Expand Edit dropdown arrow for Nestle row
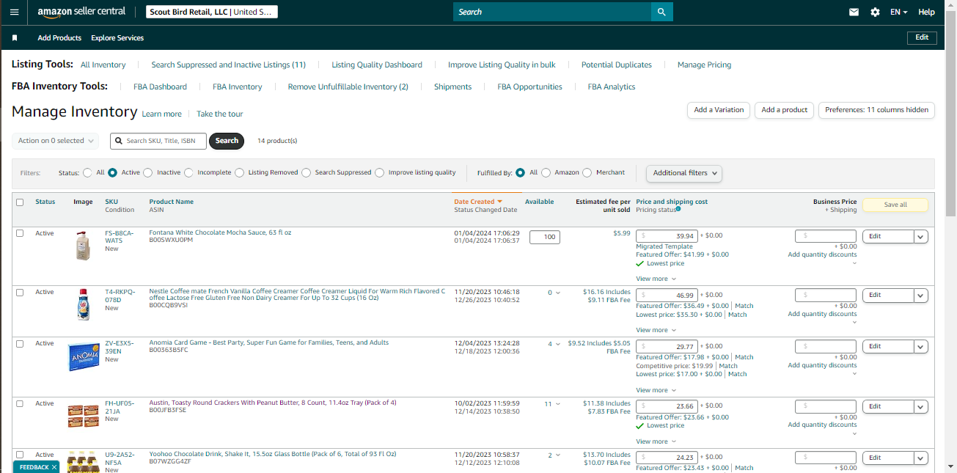 (x=921, y=295)
